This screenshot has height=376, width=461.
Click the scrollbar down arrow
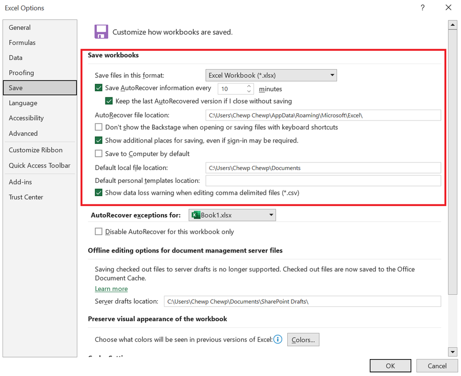pos(452,351)
